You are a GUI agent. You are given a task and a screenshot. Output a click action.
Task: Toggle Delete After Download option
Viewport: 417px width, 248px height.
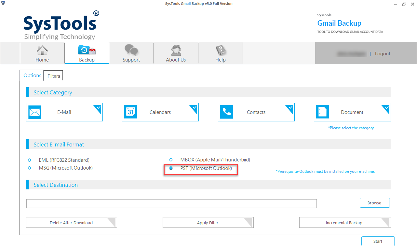point(72,223)
